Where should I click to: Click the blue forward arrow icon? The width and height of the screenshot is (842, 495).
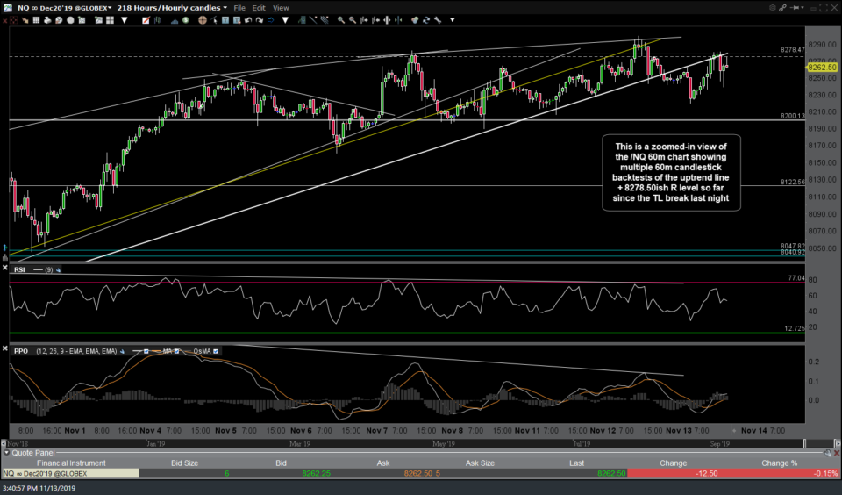coord(271,20)
